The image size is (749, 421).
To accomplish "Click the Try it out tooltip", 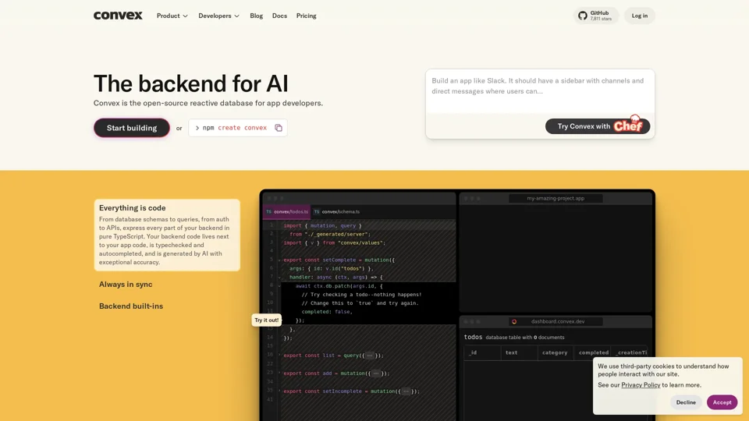I will pyautogui.click(x=267, y=320).
